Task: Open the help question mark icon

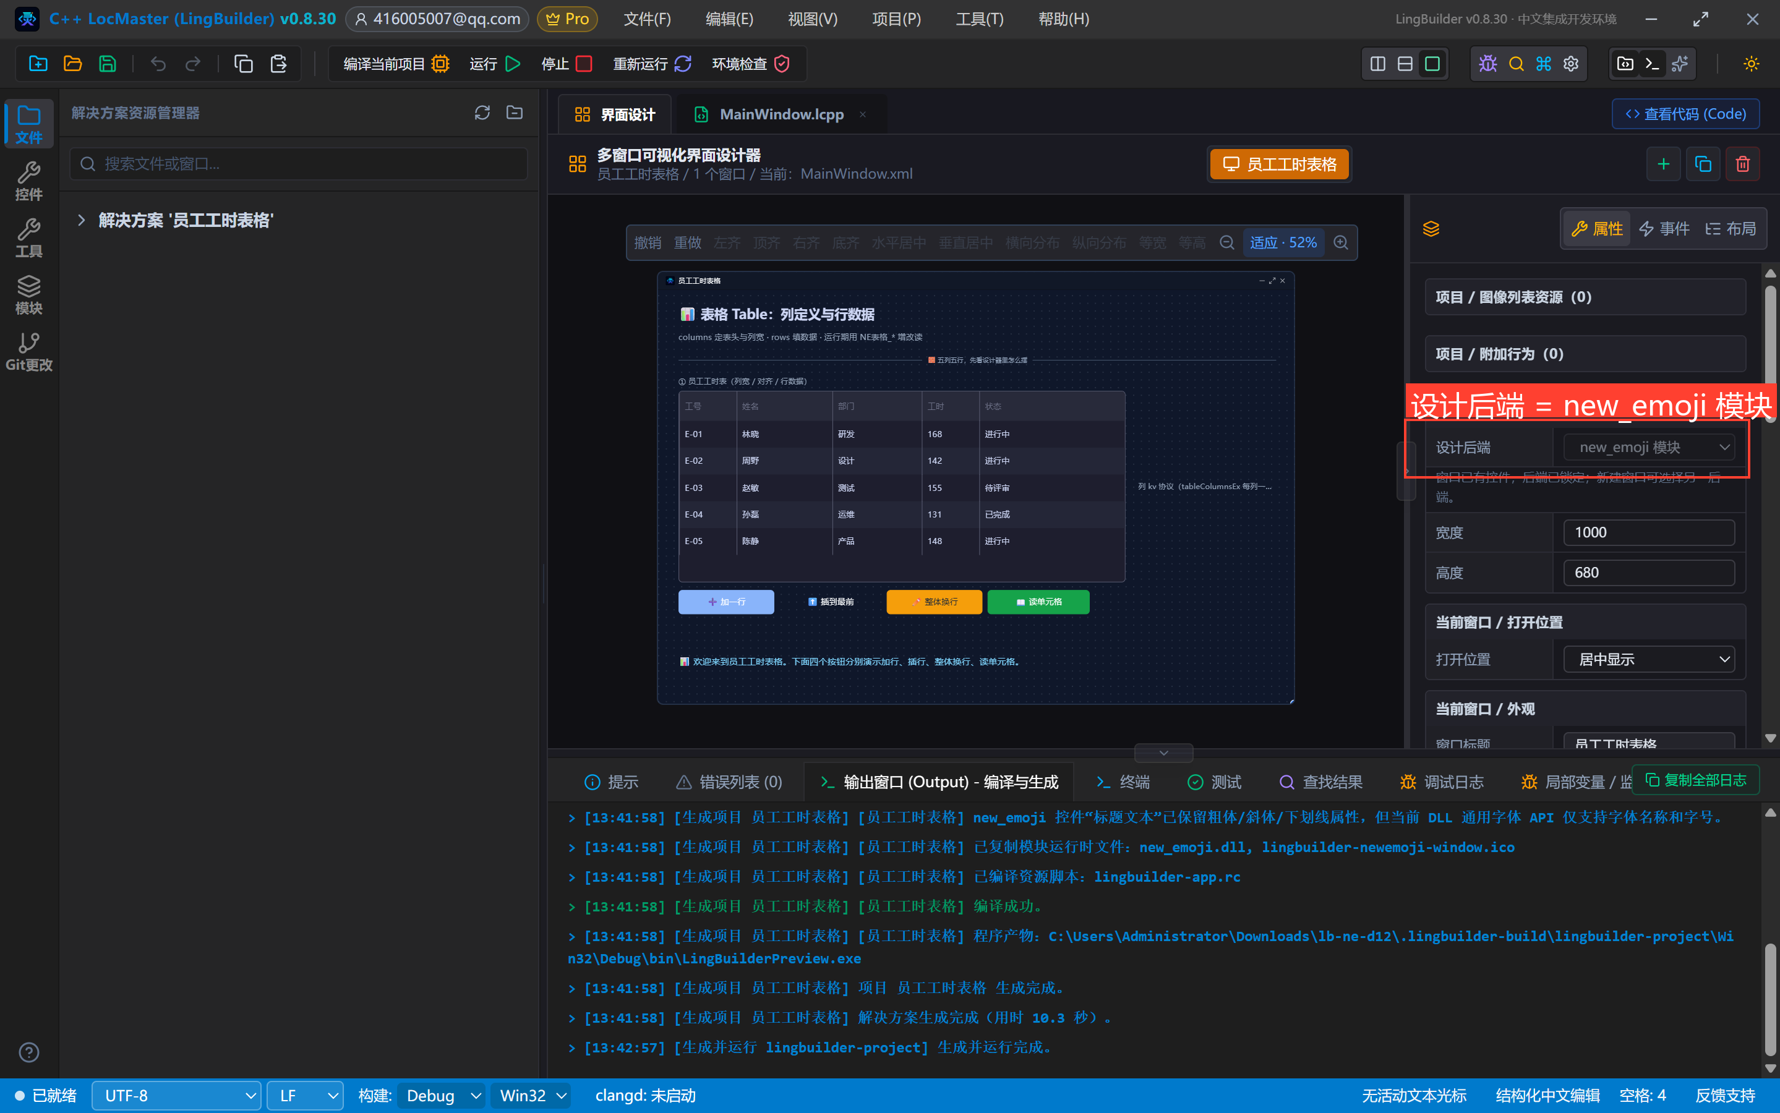Action: point(28,1052)
